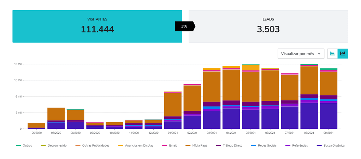Click the Leads summary card
The height and width of the screenshot is (159, 361).
(268, 26)
